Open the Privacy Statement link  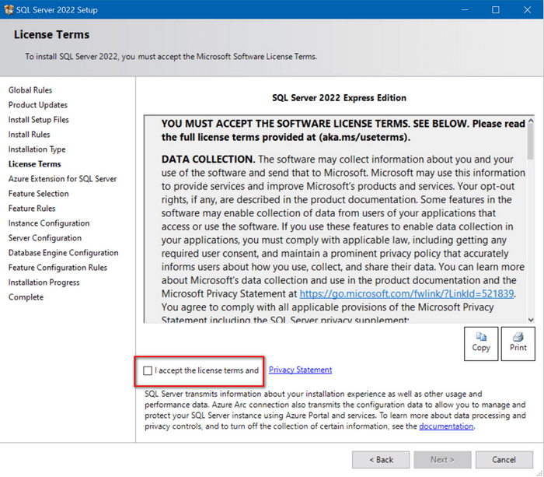click(300, 370)
